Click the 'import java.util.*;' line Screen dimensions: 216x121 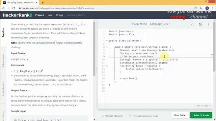[122, 34]
